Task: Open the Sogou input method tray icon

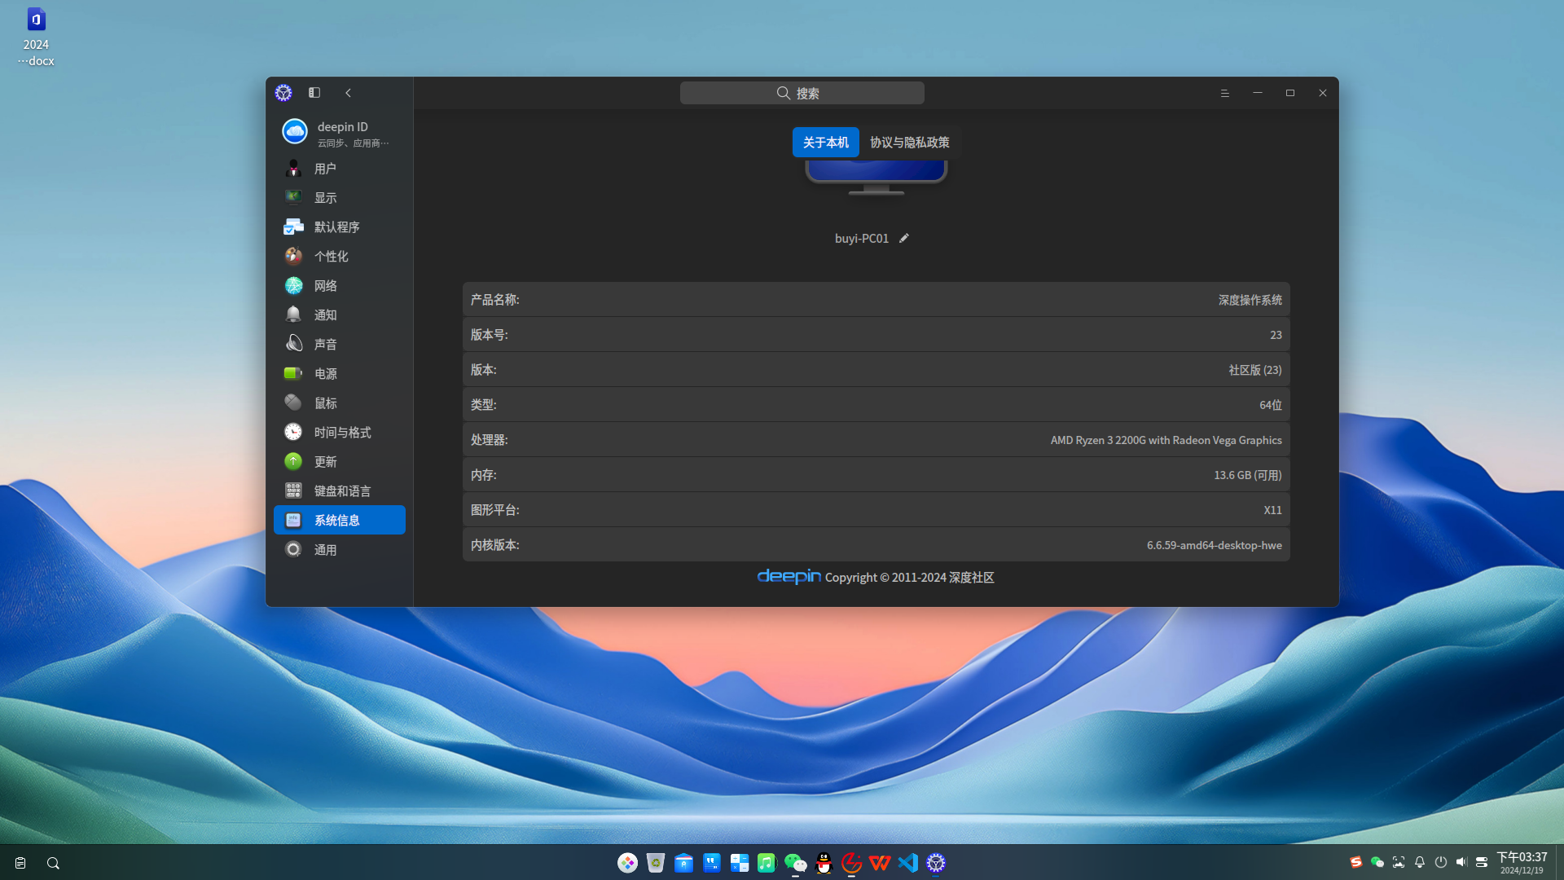Action: pyautogui.click(x=1356, y=862)
